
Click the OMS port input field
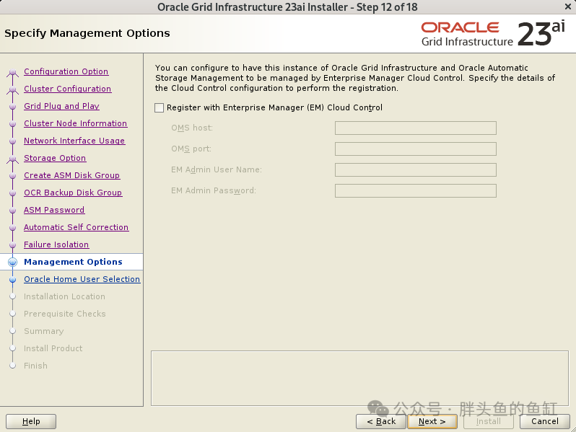(x=416, y=149)
